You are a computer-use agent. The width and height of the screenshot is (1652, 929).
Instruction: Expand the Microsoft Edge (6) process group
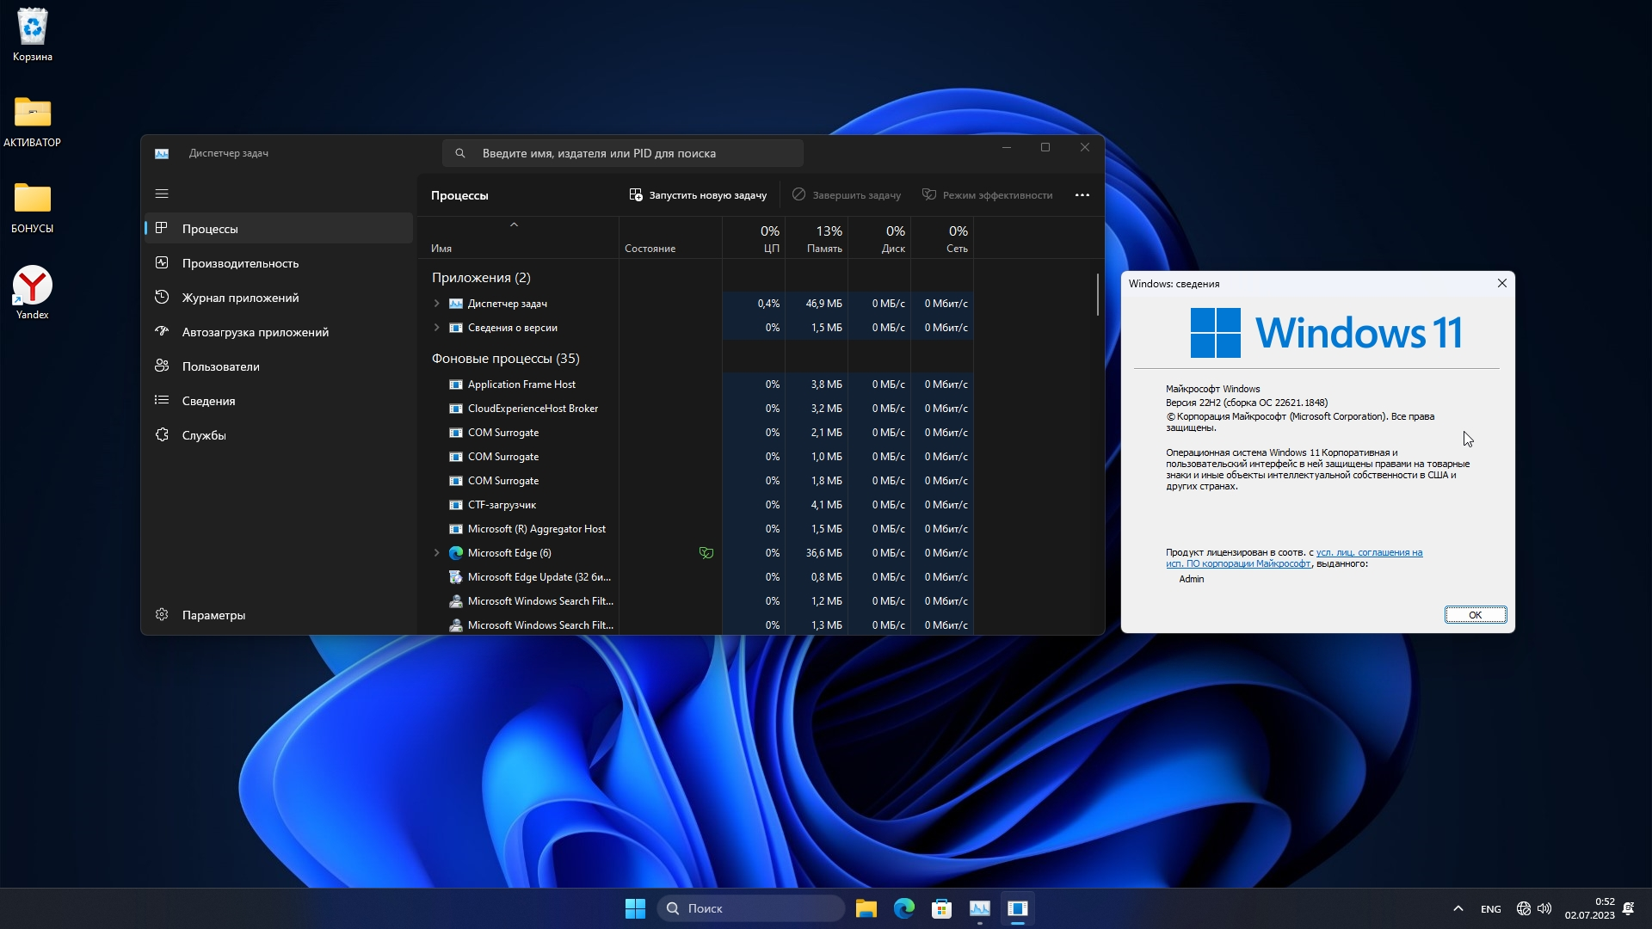[436, 553]
